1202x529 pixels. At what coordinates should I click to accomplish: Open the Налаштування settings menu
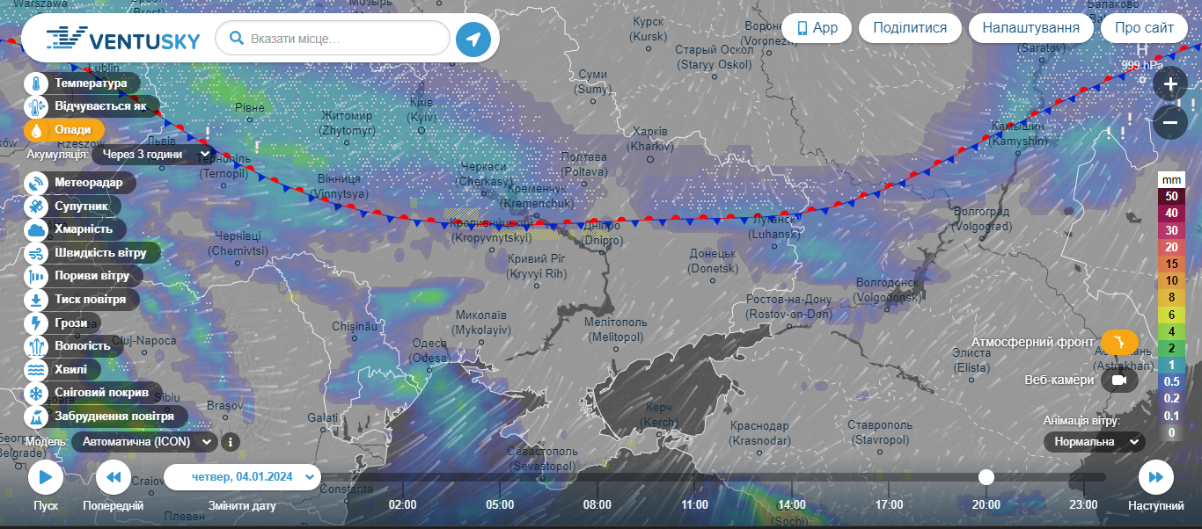pos(1030,28)
